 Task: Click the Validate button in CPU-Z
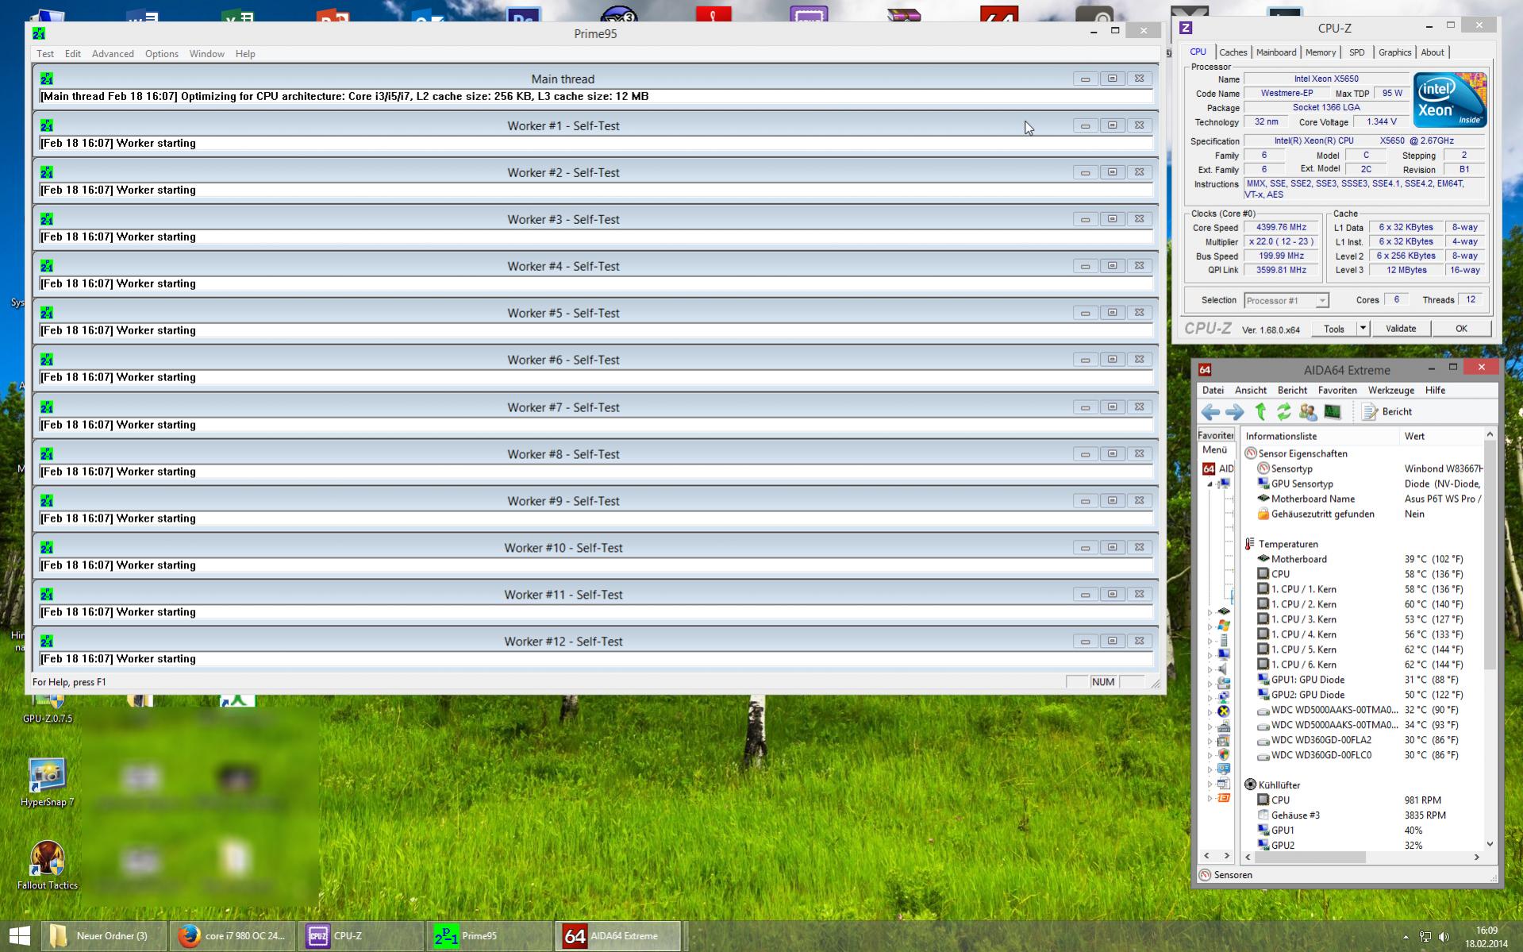point(1400,329)
